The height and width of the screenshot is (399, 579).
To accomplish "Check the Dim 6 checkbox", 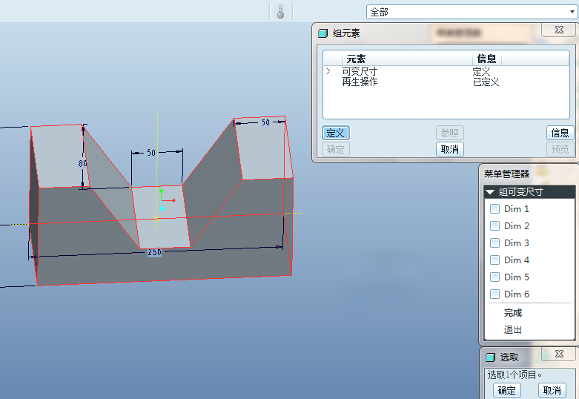I will pos(495,294).
